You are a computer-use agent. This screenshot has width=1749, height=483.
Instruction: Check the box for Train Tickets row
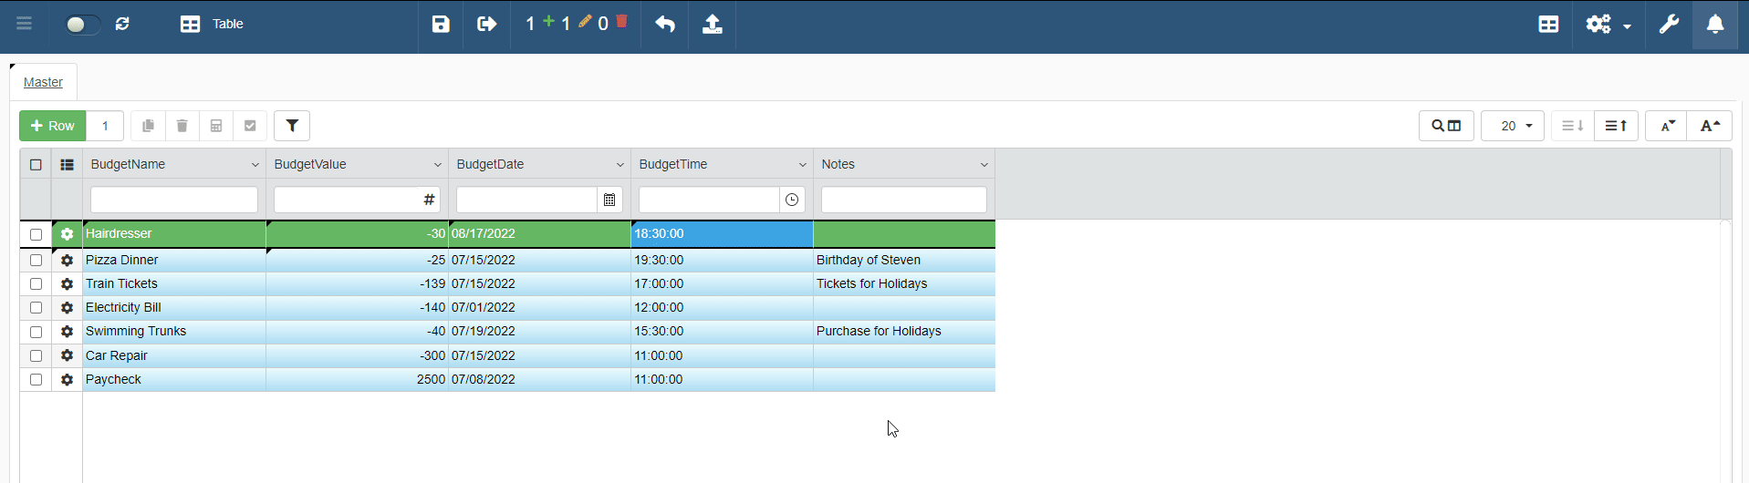(36, 284)
